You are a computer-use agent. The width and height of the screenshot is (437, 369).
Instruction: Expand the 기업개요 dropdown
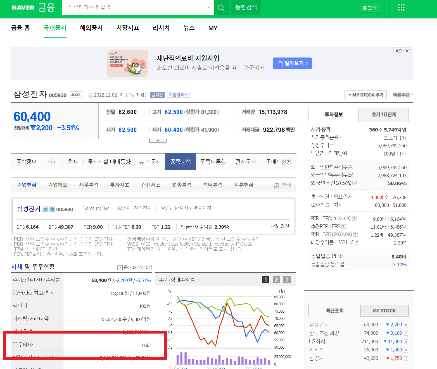pos(178,95)
